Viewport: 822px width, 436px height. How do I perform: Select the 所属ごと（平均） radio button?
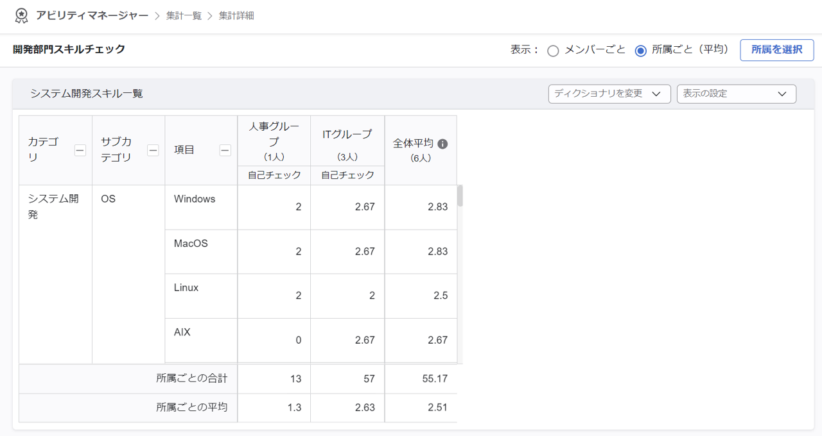point(640,51)
